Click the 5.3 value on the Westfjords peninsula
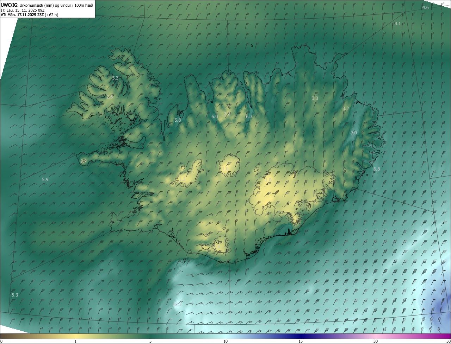Screen dimensions: 451x344 [x=115, y=78]
